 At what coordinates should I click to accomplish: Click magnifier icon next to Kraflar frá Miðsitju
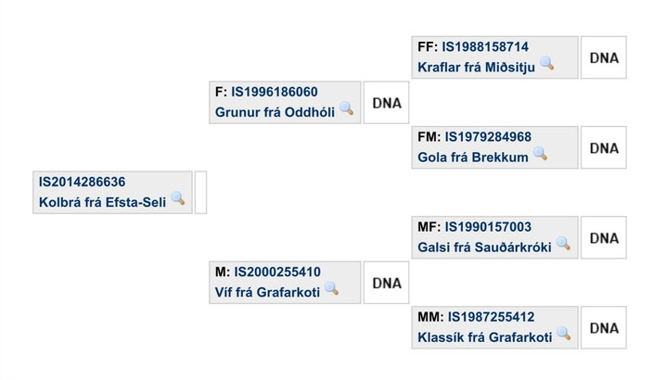point(547,63)
